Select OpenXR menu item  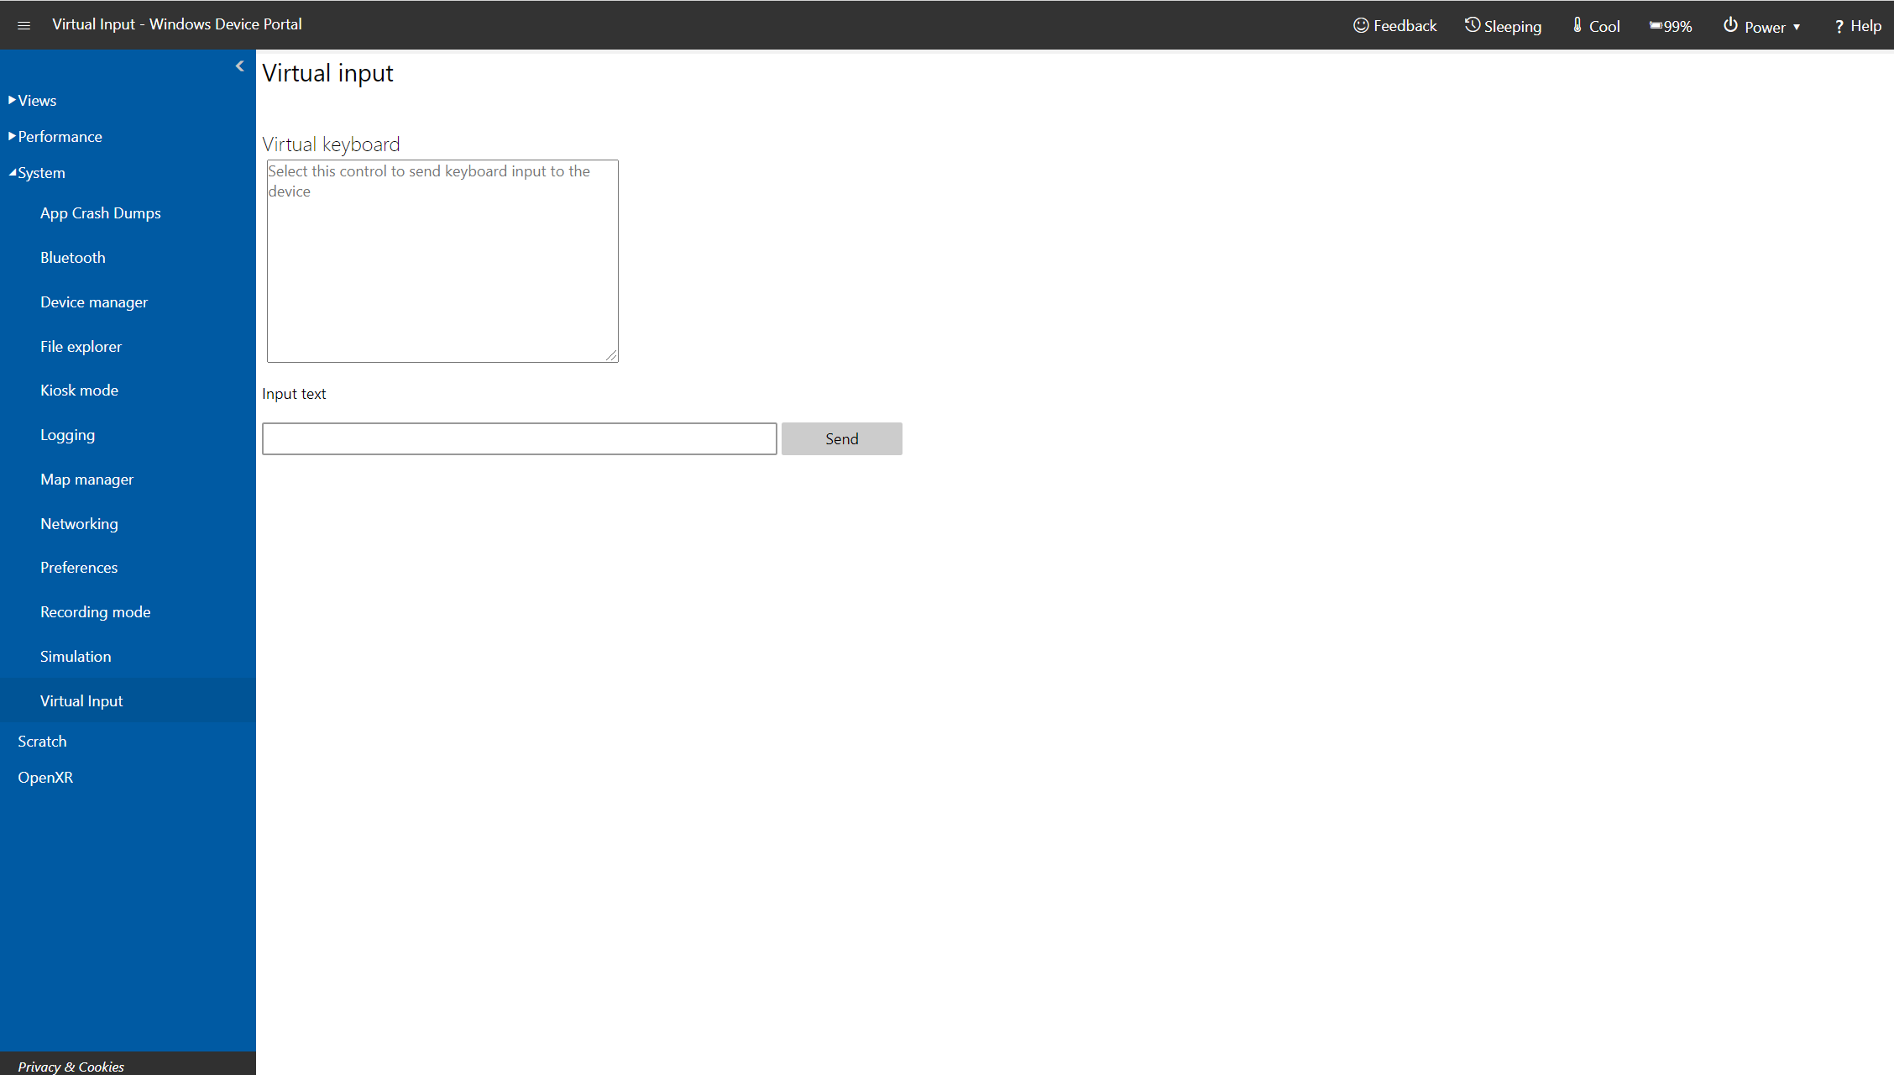pyautogui.click(x=44, y=777)
